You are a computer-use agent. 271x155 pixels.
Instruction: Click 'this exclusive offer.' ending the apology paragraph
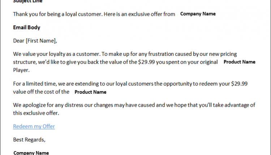pyautogui.click(x=36, y=113)
